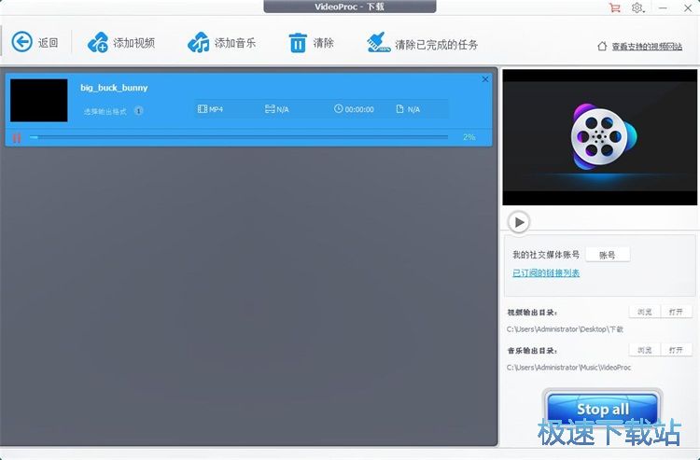
Task: Remove big_buck_bunny task with X button
Action: click(485, 79)
